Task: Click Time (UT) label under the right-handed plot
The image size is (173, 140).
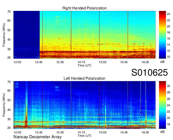Action: 84,65
